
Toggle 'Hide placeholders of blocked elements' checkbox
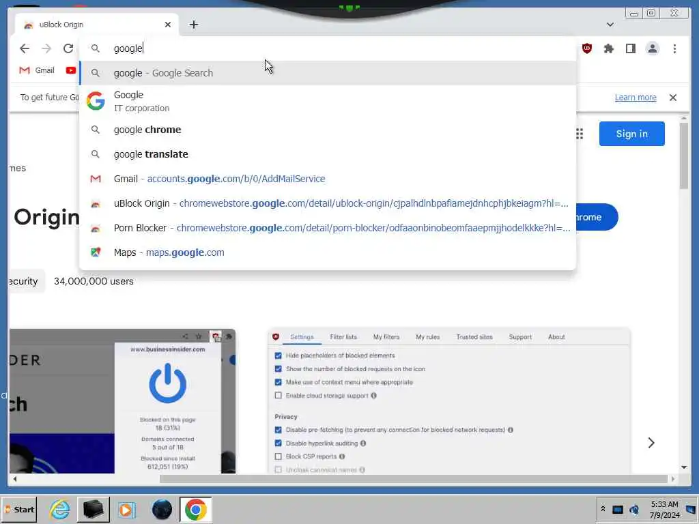pyautogui.click(x=279, y=355)
